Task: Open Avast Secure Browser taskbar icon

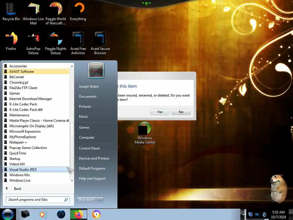Action: point(96,214)
